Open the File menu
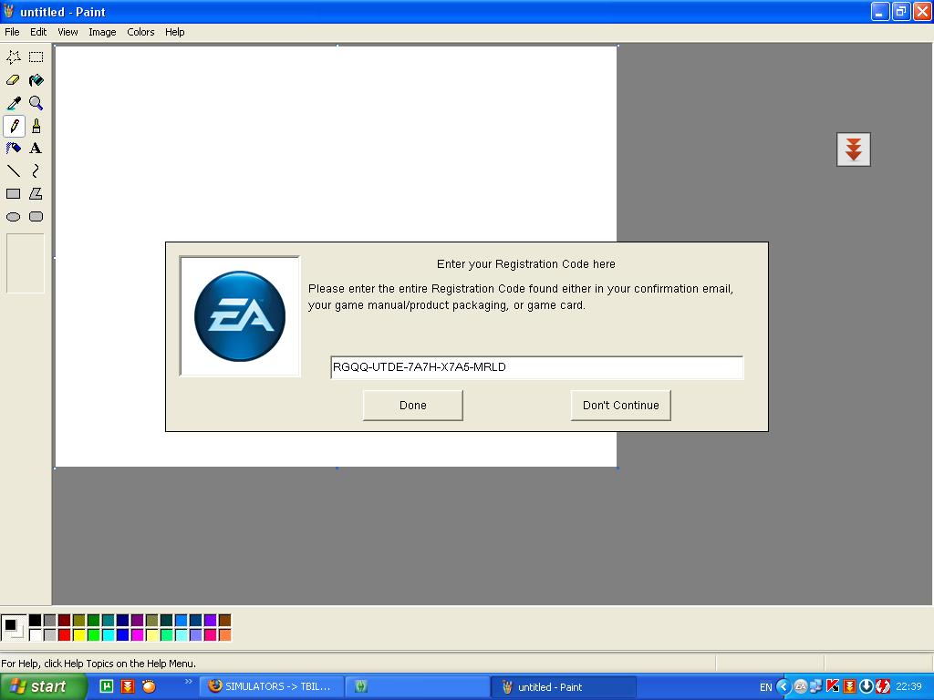 12,32
